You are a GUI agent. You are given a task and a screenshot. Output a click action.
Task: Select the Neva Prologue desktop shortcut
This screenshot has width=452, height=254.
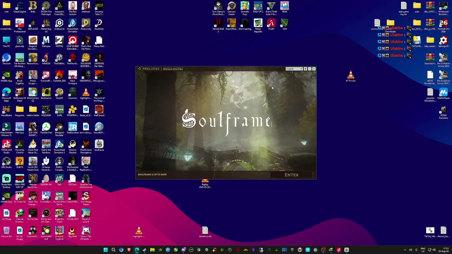tap(73, 77)
